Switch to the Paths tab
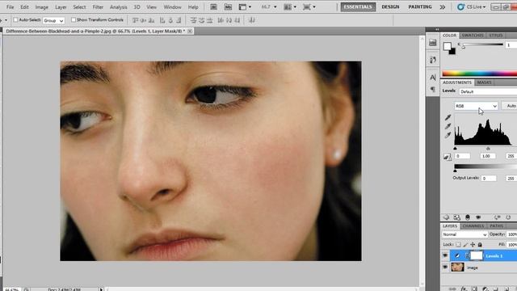This screenshot has height=291, width=517. tap(496, 226)
